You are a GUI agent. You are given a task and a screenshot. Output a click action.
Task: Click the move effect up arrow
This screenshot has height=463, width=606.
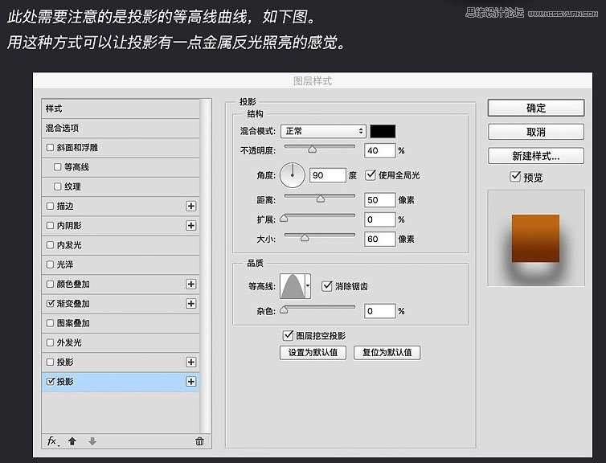(x=72, y=441)
